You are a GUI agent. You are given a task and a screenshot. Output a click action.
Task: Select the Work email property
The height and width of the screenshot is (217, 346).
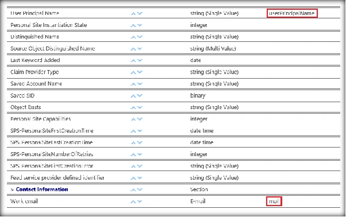(x=24, y=201)
